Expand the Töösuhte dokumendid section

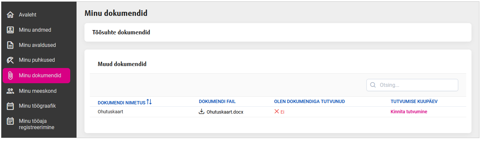[x=121, y=32]
